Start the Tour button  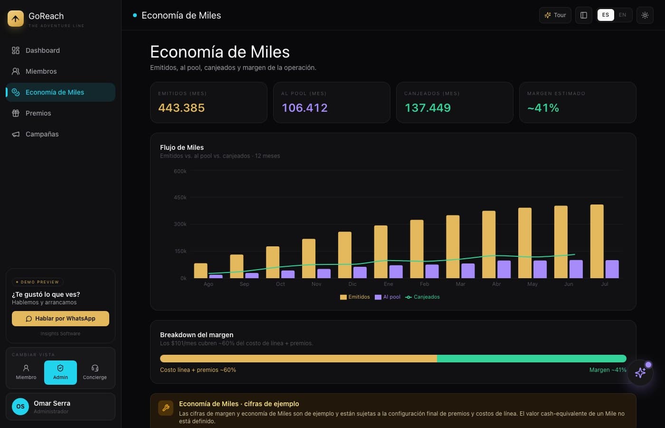coord(555,15)
